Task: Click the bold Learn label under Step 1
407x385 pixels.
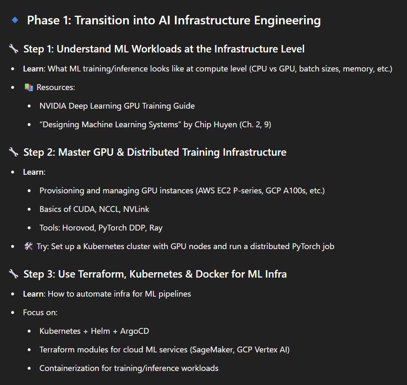Action: coord(34,69)
